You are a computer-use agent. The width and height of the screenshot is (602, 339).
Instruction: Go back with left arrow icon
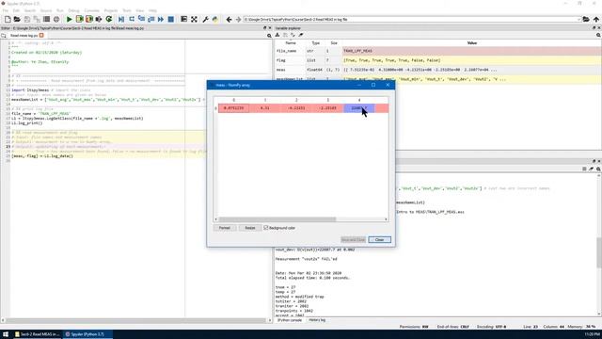229,19
